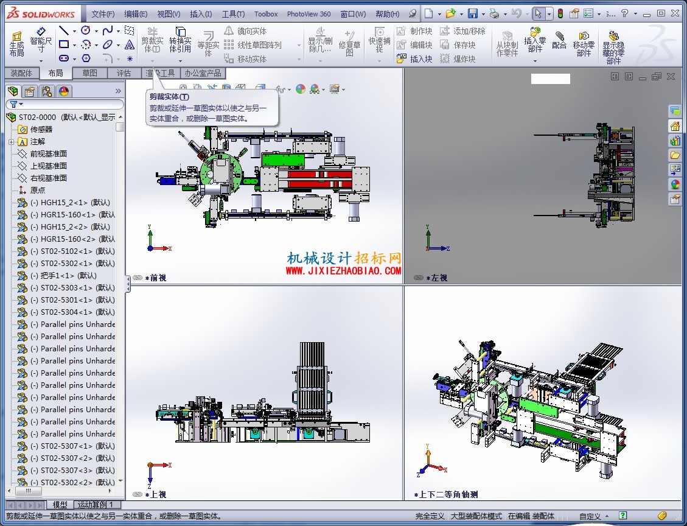Click the 镜向实体 mirror entities button
The width and height of the screenshot is (687, 526).
(245, 31)
